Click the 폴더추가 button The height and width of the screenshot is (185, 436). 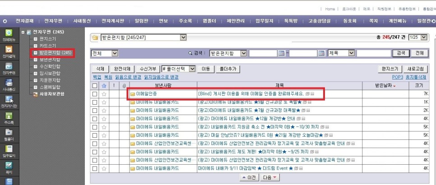point(228,69)
